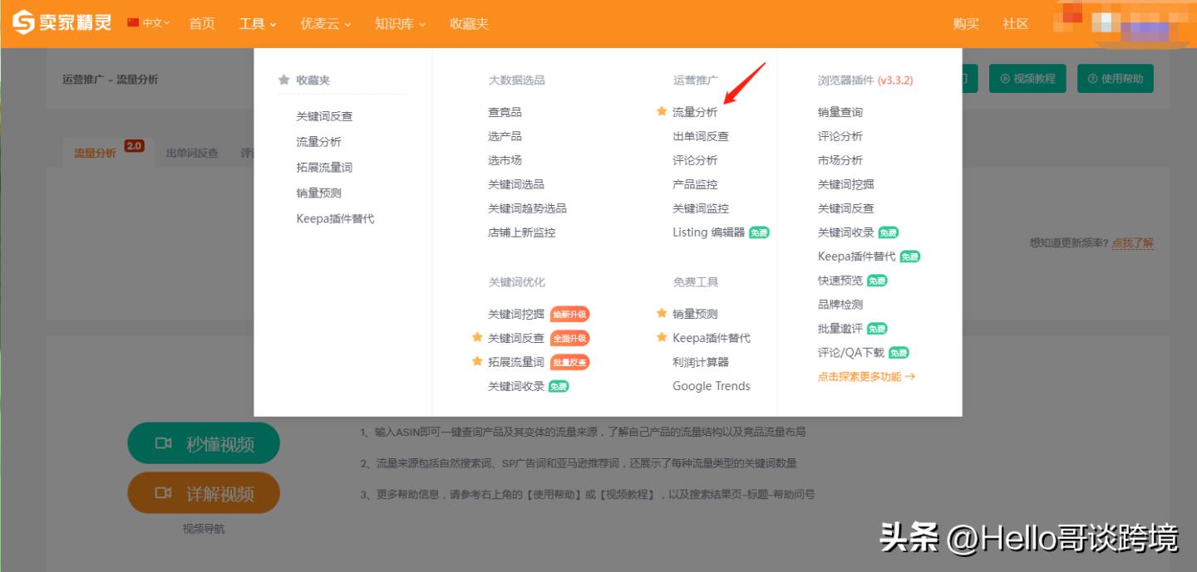Image resolution: width=1197 pixels, height=572 pixels.
Task: Click the 详解视频 button
Action: pos(203,492)
